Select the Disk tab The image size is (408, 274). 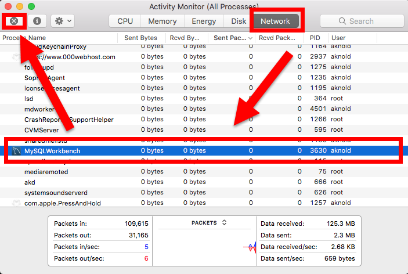(239, 21)
